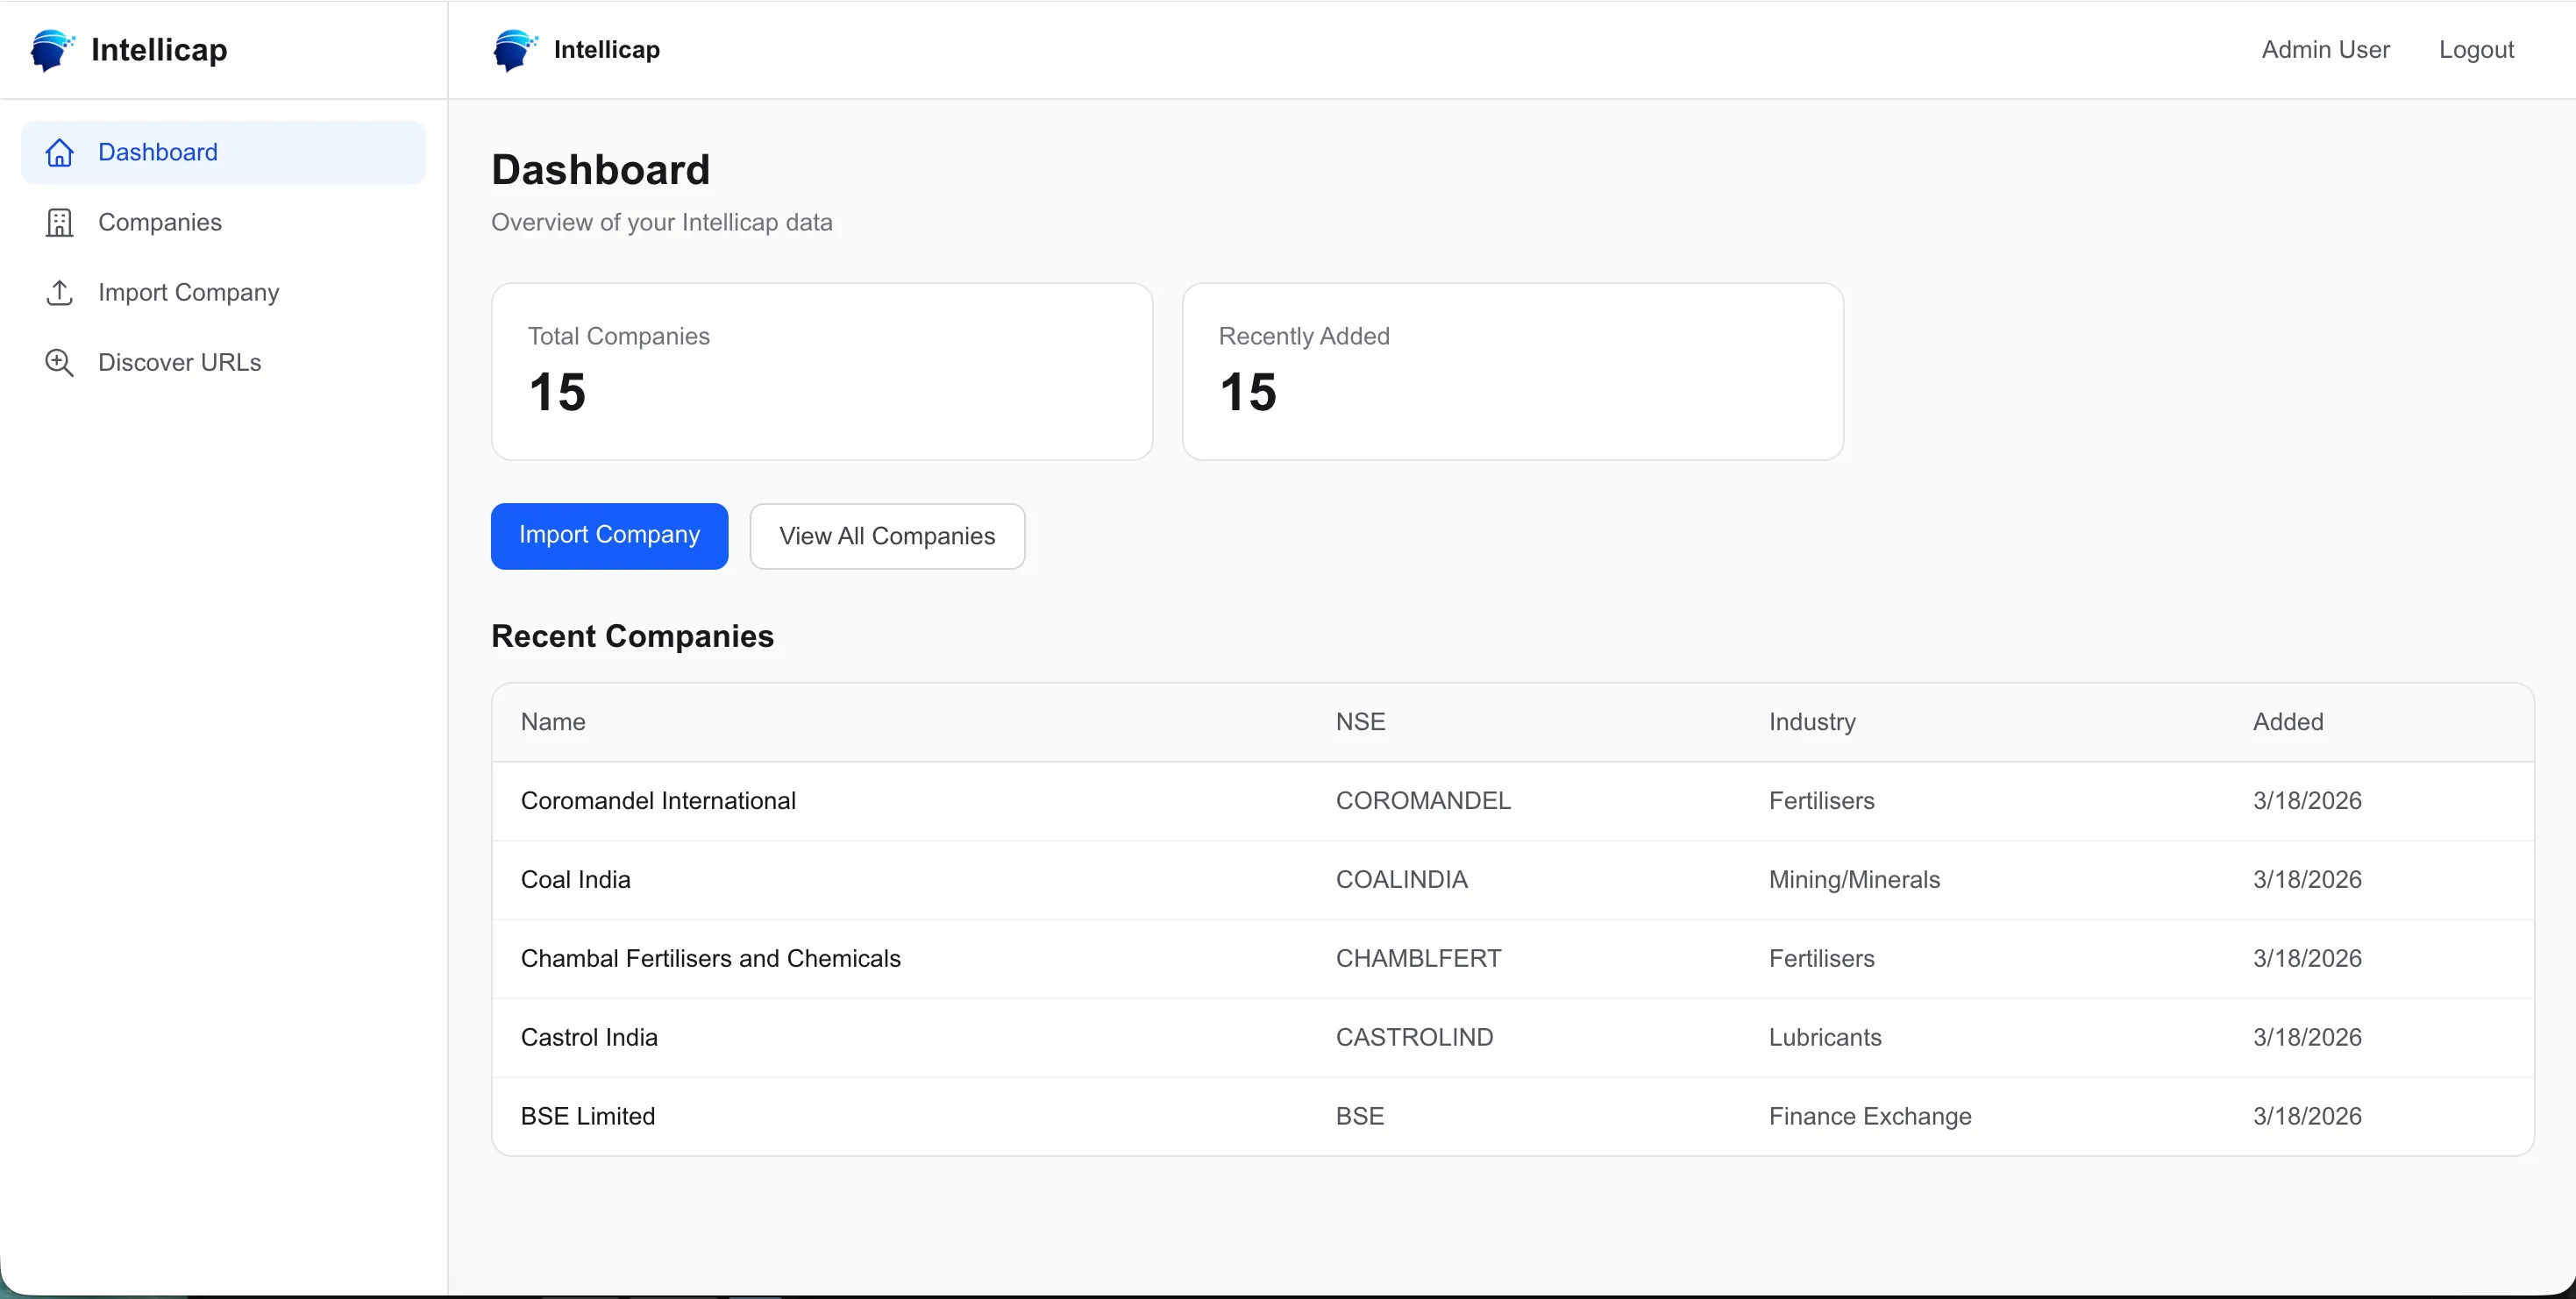Select the Coal India row name
2576x1299 pixels.
(575, 880)
